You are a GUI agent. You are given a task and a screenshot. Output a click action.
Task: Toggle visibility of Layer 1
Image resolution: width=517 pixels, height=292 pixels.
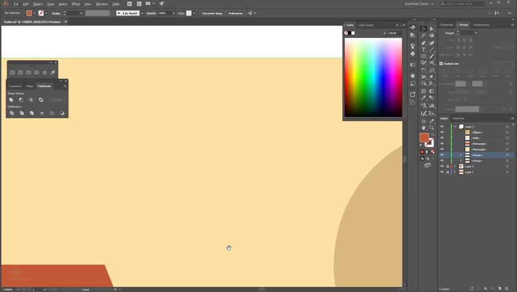(x=442, y=172)
